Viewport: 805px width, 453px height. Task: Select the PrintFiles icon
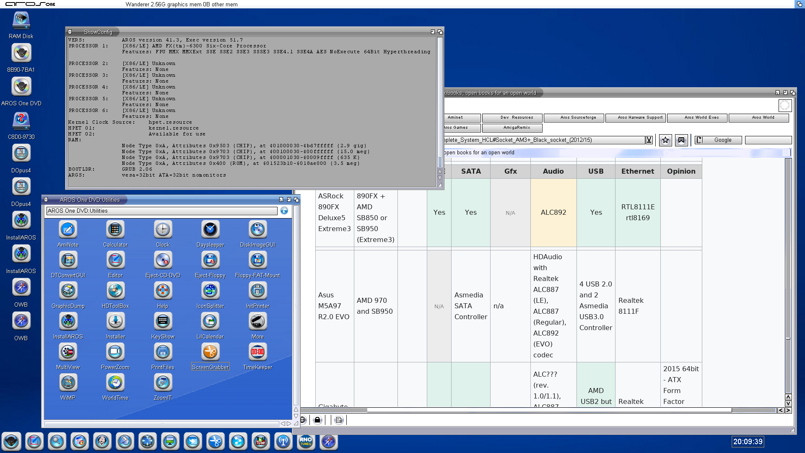coord(163,352)
